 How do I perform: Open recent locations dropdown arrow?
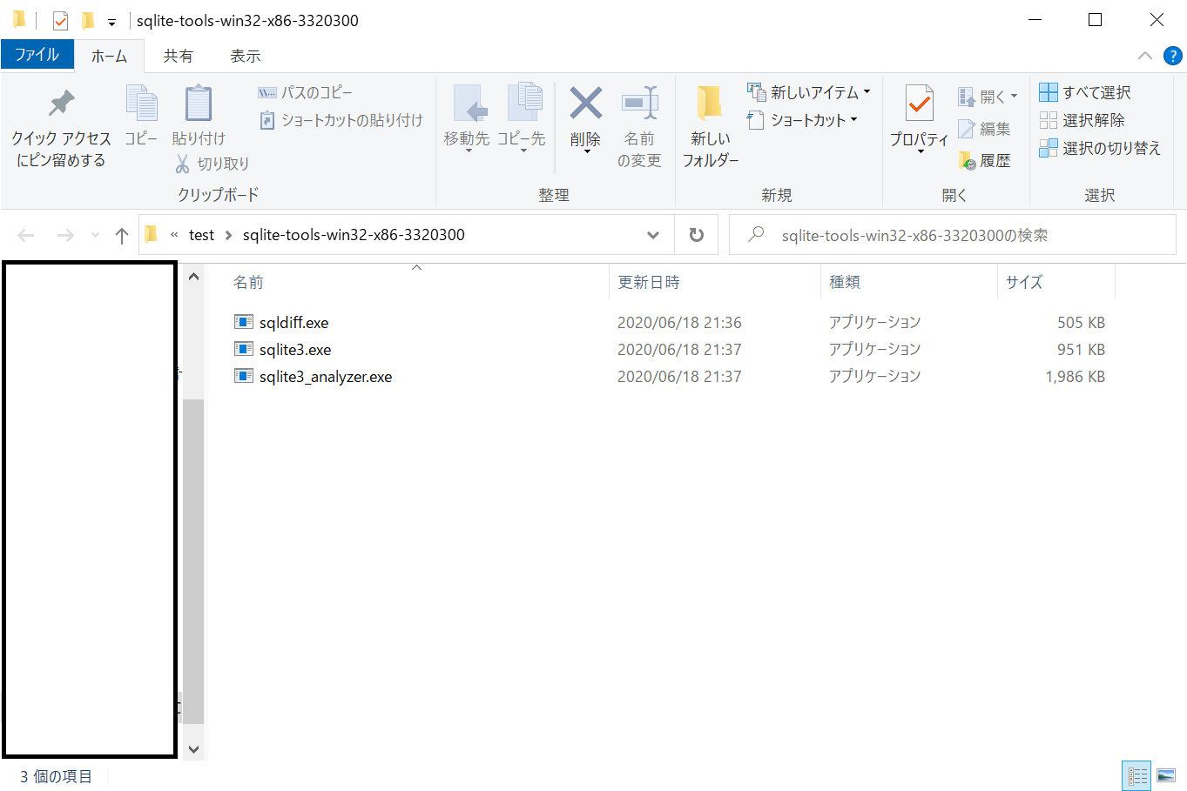tap(95, 235)
